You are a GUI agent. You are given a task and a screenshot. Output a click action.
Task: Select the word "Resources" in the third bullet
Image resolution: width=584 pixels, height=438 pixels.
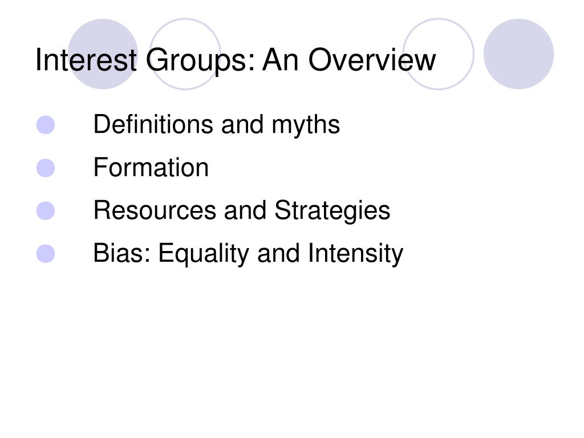155,210
